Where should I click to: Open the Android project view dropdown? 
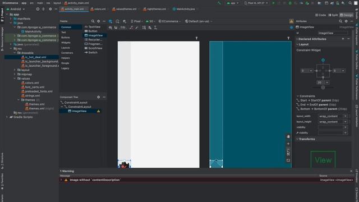pyautogui.click(x=16, y=9)
